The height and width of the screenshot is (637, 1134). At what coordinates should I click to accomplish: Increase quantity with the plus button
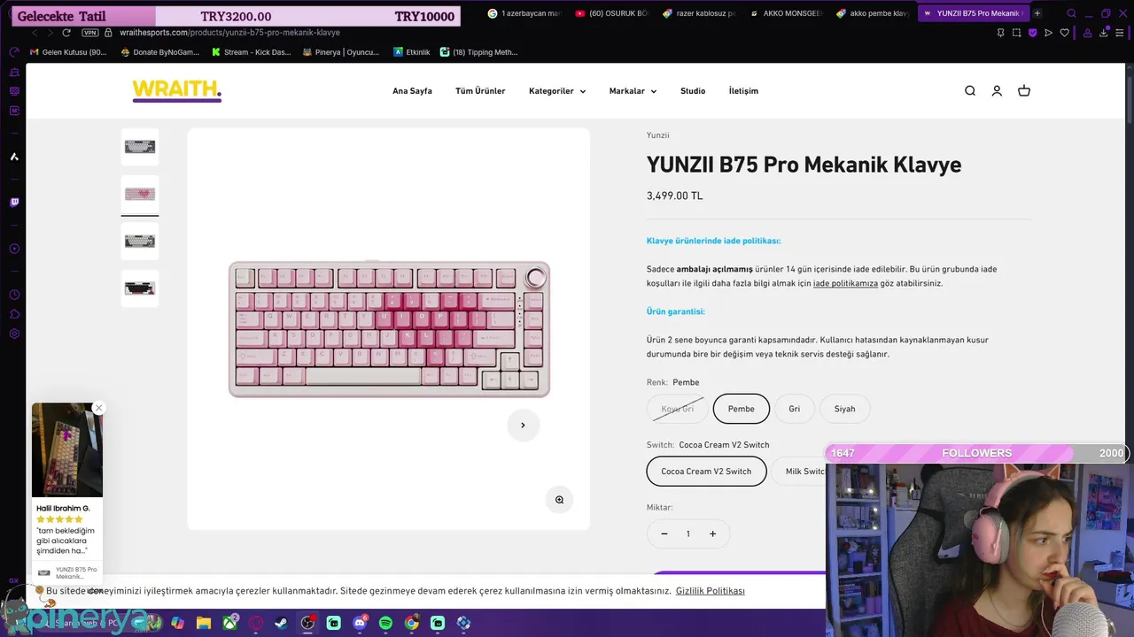click(712, 533)
